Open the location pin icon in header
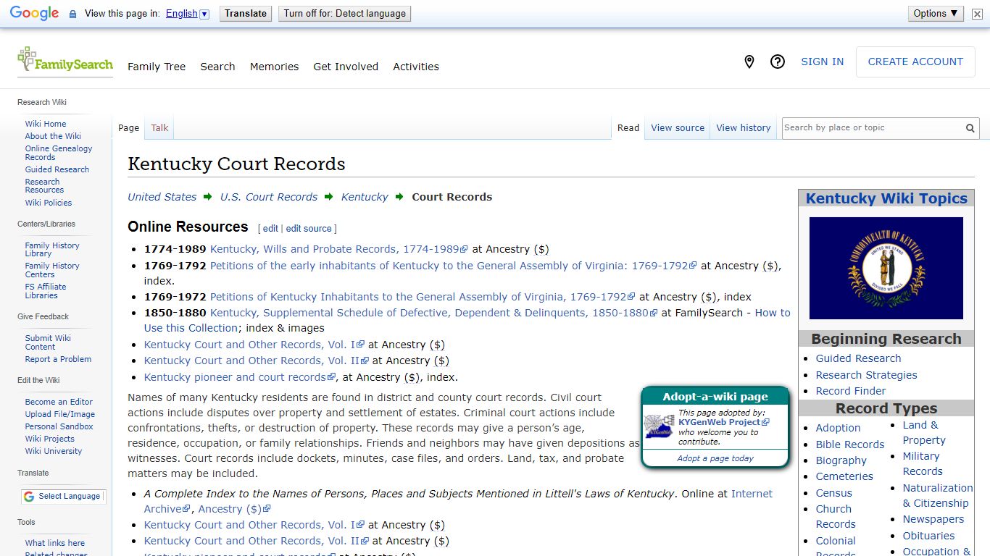Viewport: 990px width, 556px height. point(749,62)
